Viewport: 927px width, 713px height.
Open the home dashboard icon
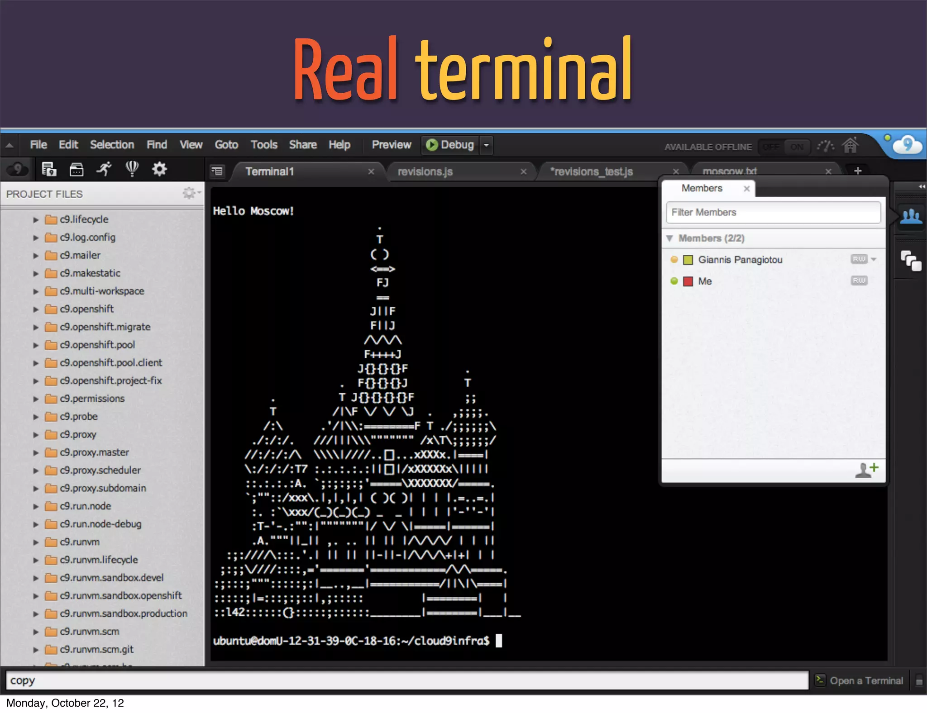tap(850, 146)
